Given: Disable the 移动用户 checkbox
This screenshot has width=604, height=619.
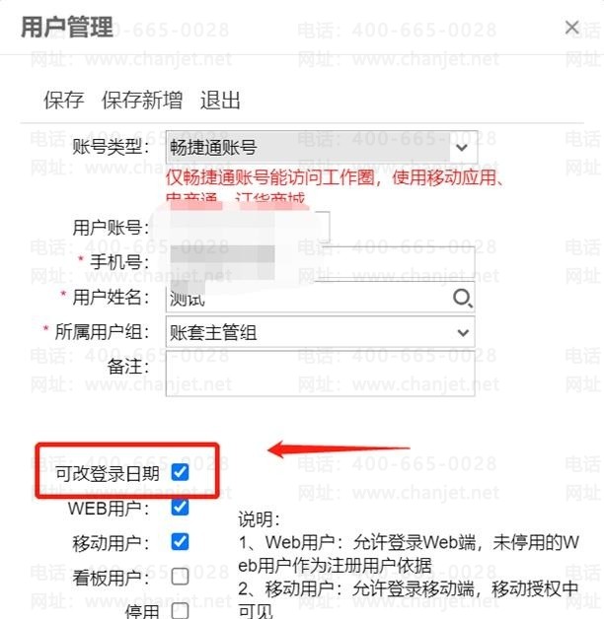Looking at the screenshot, I should tap(180, 542).
